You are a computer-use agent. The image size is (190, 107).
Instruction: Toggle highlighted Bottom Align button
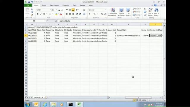coord(73,10)
